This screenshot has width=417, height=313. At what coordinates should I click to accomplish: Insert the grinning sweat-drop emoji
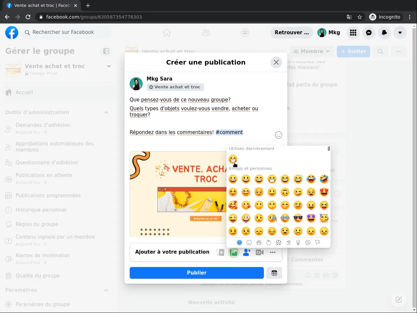click(298, 179)
